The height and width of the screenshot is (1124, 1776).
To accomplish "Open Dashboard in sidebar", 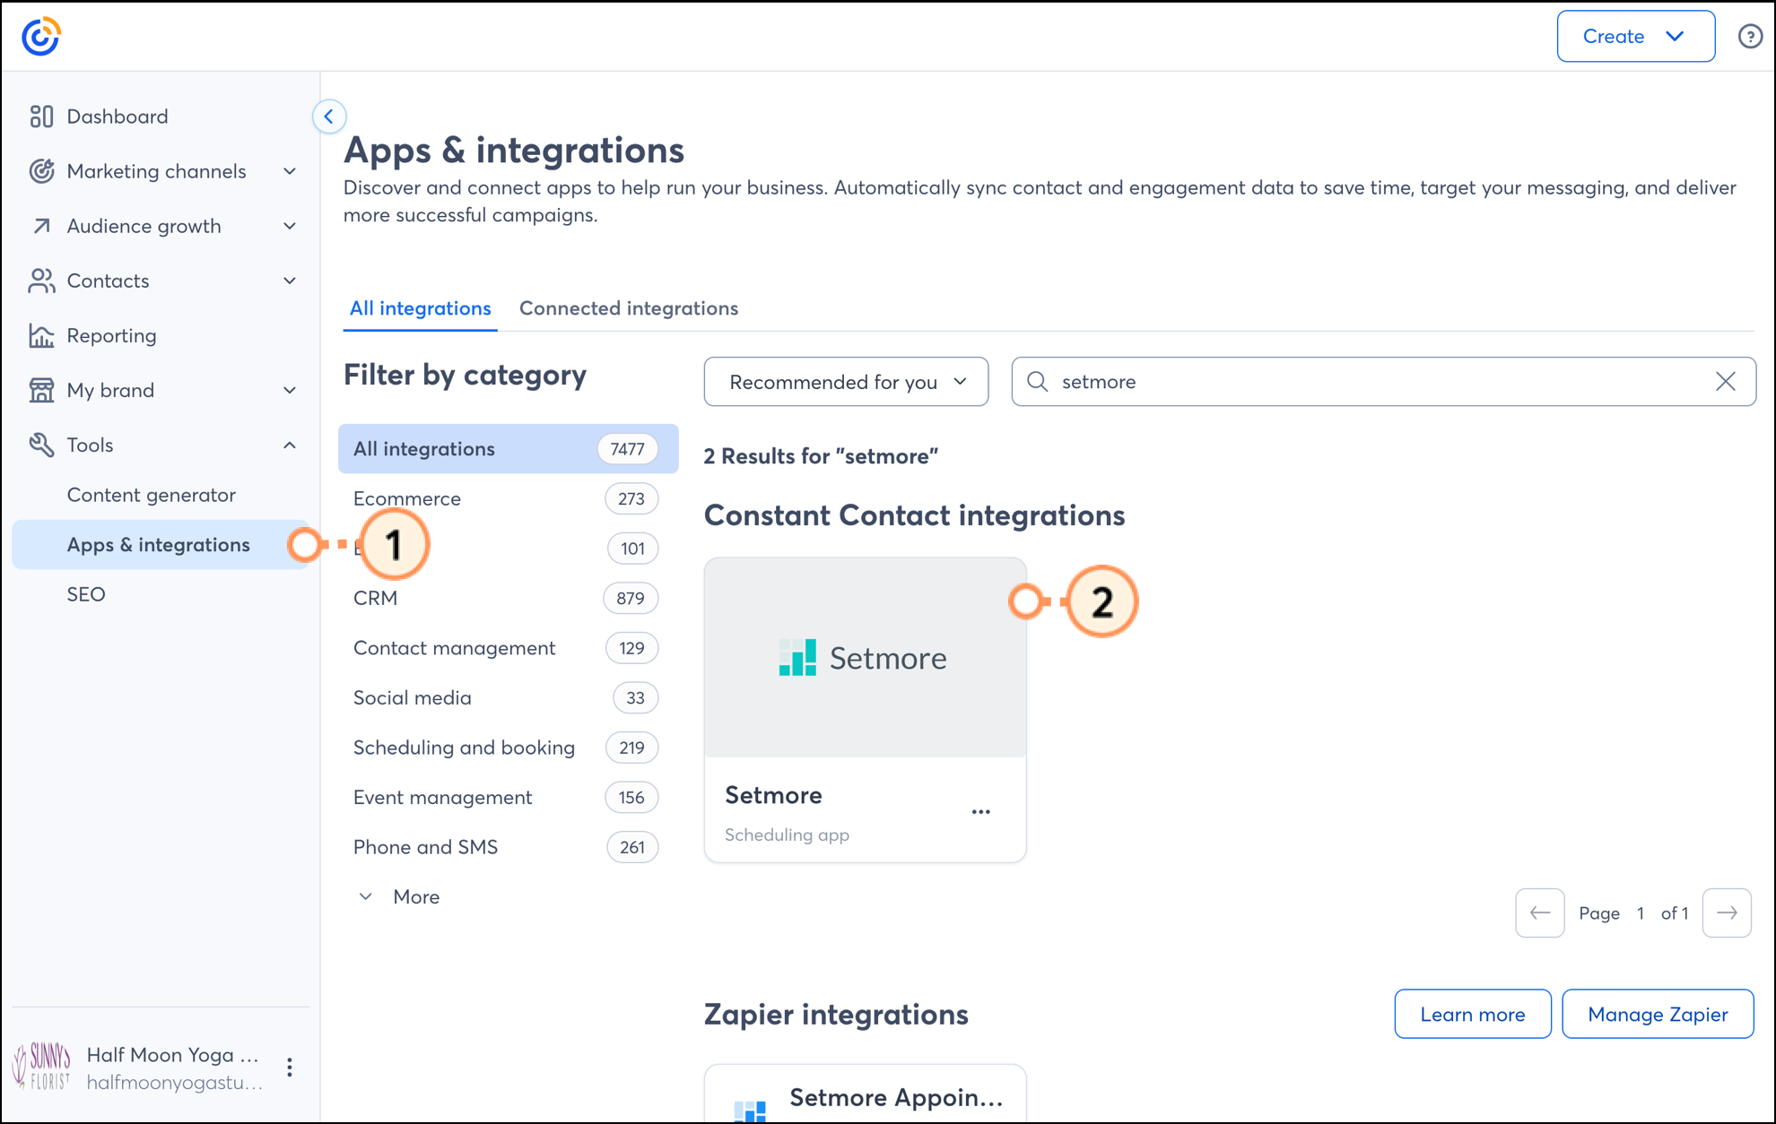I will (x=118, y=117).
